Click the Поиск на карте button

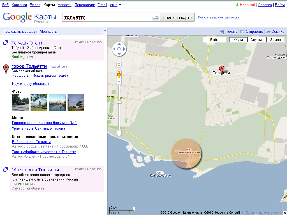177,18
